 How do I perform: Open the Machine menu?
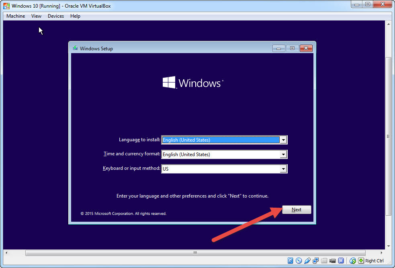[x=16, y=16]
